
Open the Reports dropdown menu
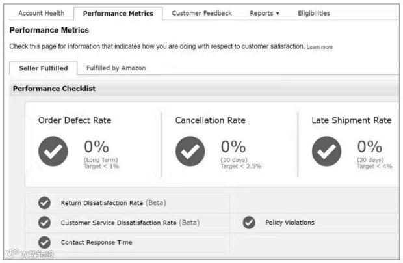[265, 13]
